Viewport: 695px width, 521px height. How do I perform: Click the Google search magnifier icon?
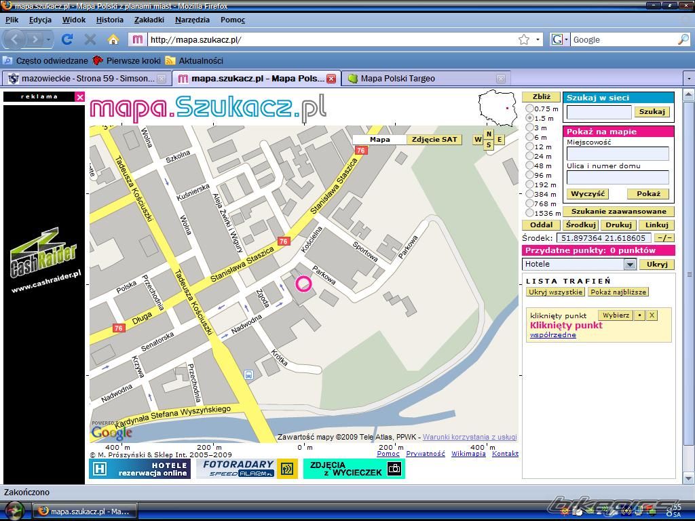point(683,39)
